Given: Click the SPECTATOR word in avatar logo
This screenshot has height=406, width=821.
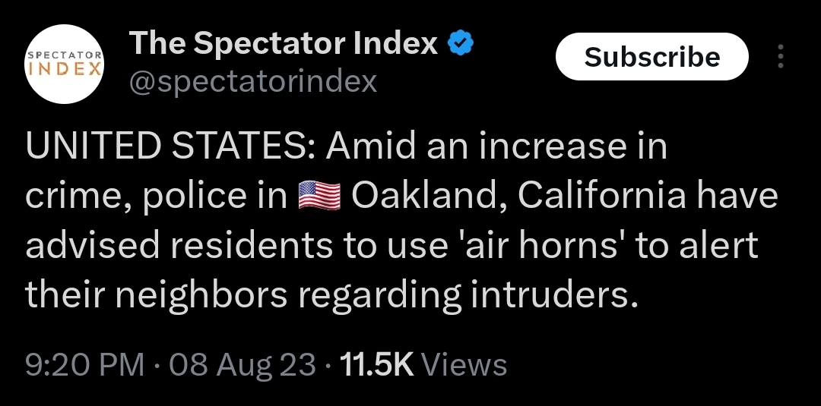Looking at the screenshot, I should click(65, 55).
